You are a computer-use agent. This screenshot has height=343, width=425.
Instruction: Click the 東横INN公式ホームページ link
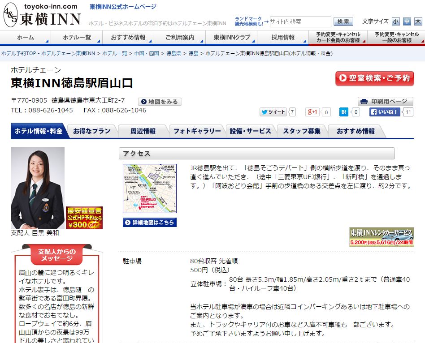pyautogui.click(x=123, y=7)
